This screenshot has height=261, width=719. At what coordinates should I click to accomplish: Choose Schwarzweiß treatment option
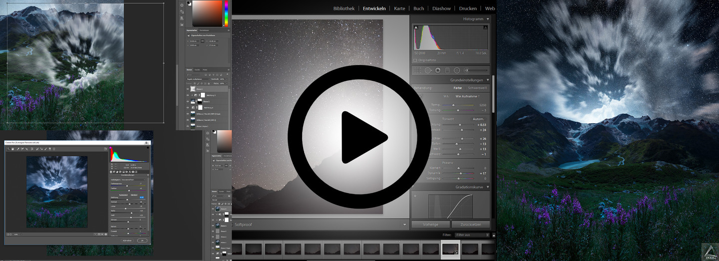(477, 88)
